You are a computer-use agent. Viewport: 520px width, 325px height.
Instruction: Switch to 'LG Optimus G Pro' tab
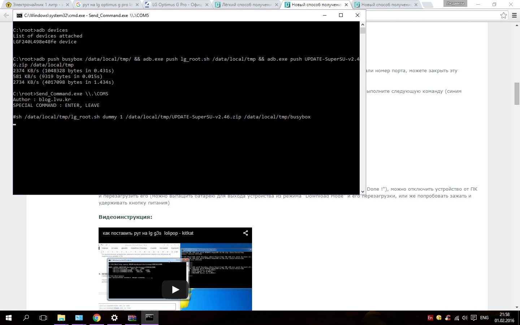click(x=176, y=5)
